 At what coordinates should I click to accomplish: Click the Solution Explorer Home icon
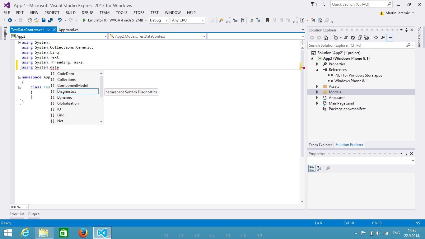(x=326, y=38)
